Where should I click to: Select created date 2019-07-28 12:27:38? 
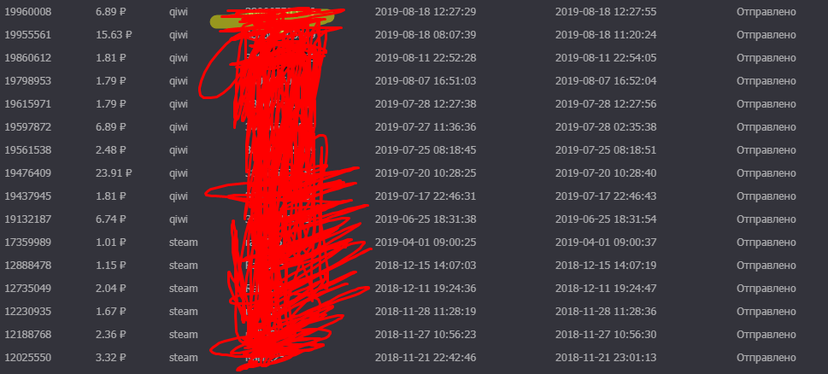pos(426,104)
